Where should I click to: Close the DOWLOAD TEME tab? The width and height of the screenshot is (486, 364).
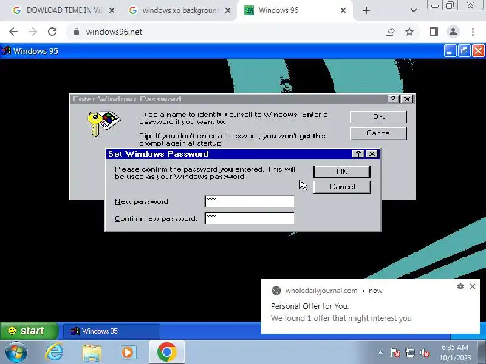pos(112,10)
